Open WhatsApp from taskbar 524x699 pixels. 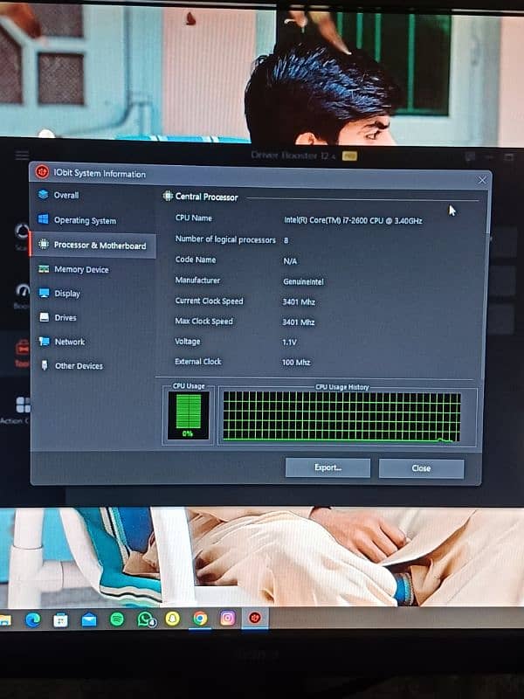(x=146, y=619)
